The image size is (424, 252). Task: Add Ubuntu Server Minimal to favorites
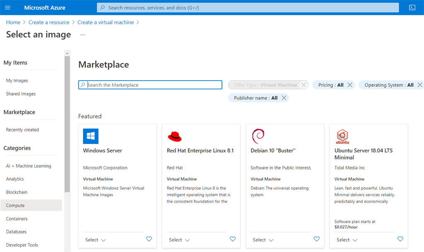(400, 239)
